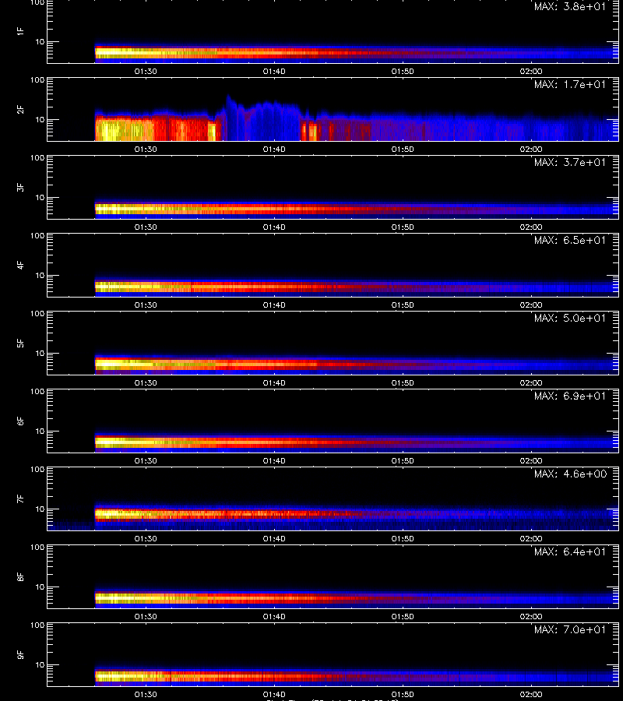623x701 pixels.
Task: Click the 1F panel axis label
Action: point(20,31)
